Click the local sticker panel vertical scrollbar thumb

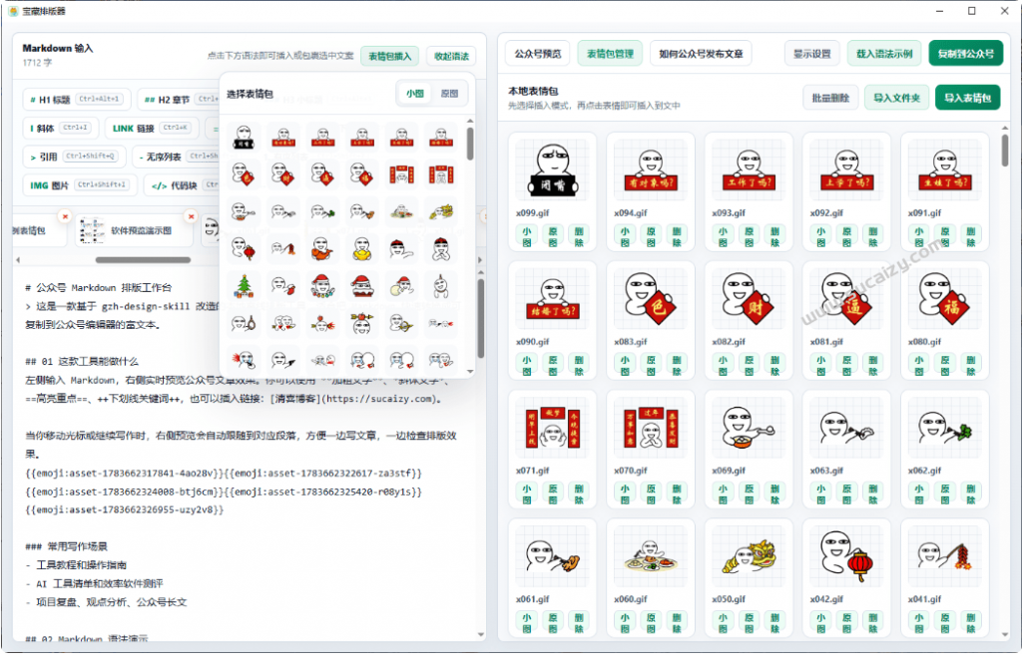1005,150
